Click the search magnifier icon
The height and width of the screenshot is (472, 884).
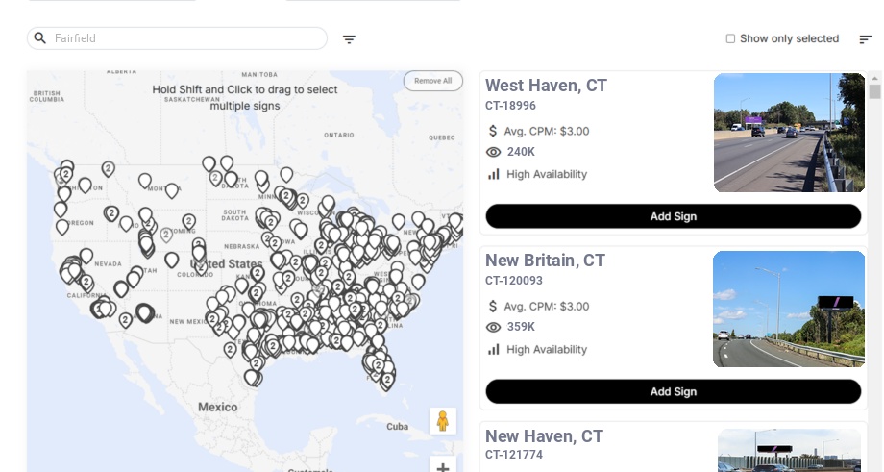pyautogui.click(x=40, y=38)
